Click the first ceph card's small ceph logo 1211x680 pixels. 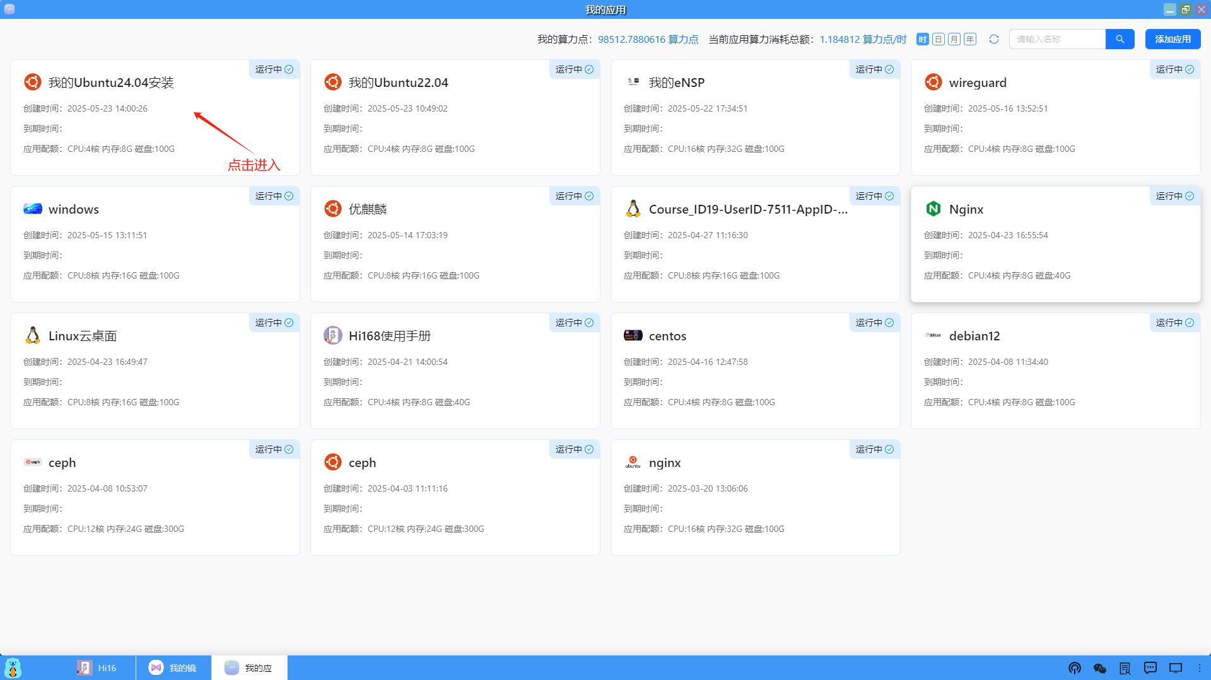tap(33, 462)
